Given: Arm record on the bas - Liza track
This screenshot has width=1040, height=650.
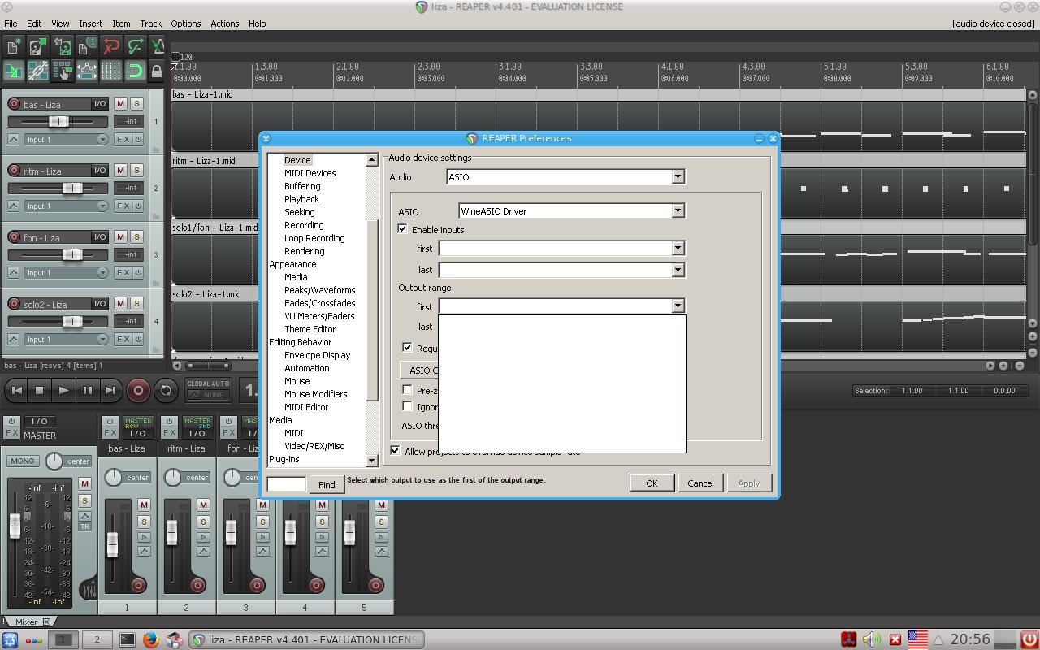Looking at the screenshot, I should point(14,104).
